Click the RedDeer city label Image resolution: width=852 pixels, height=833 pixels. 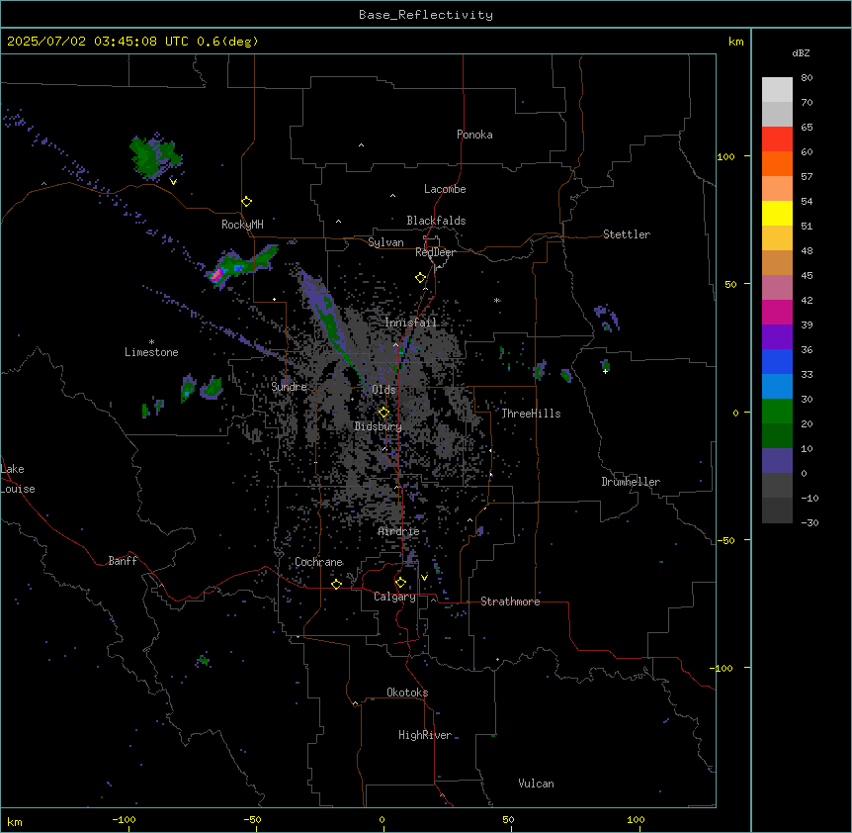tap(435, 252)
